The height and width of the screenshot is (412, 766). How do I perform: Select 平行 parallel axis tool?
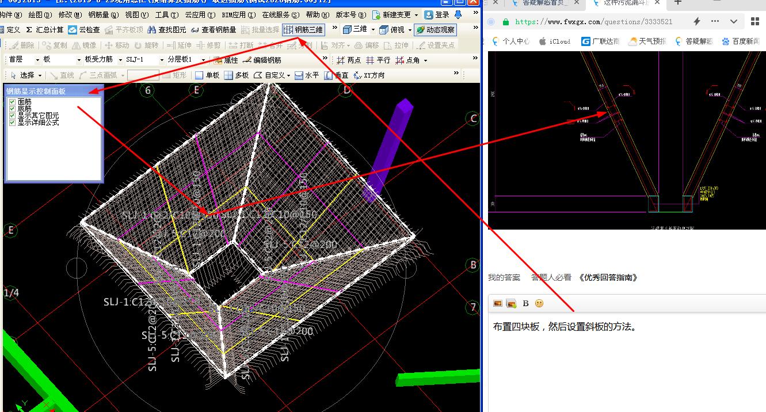click(378, 60)
